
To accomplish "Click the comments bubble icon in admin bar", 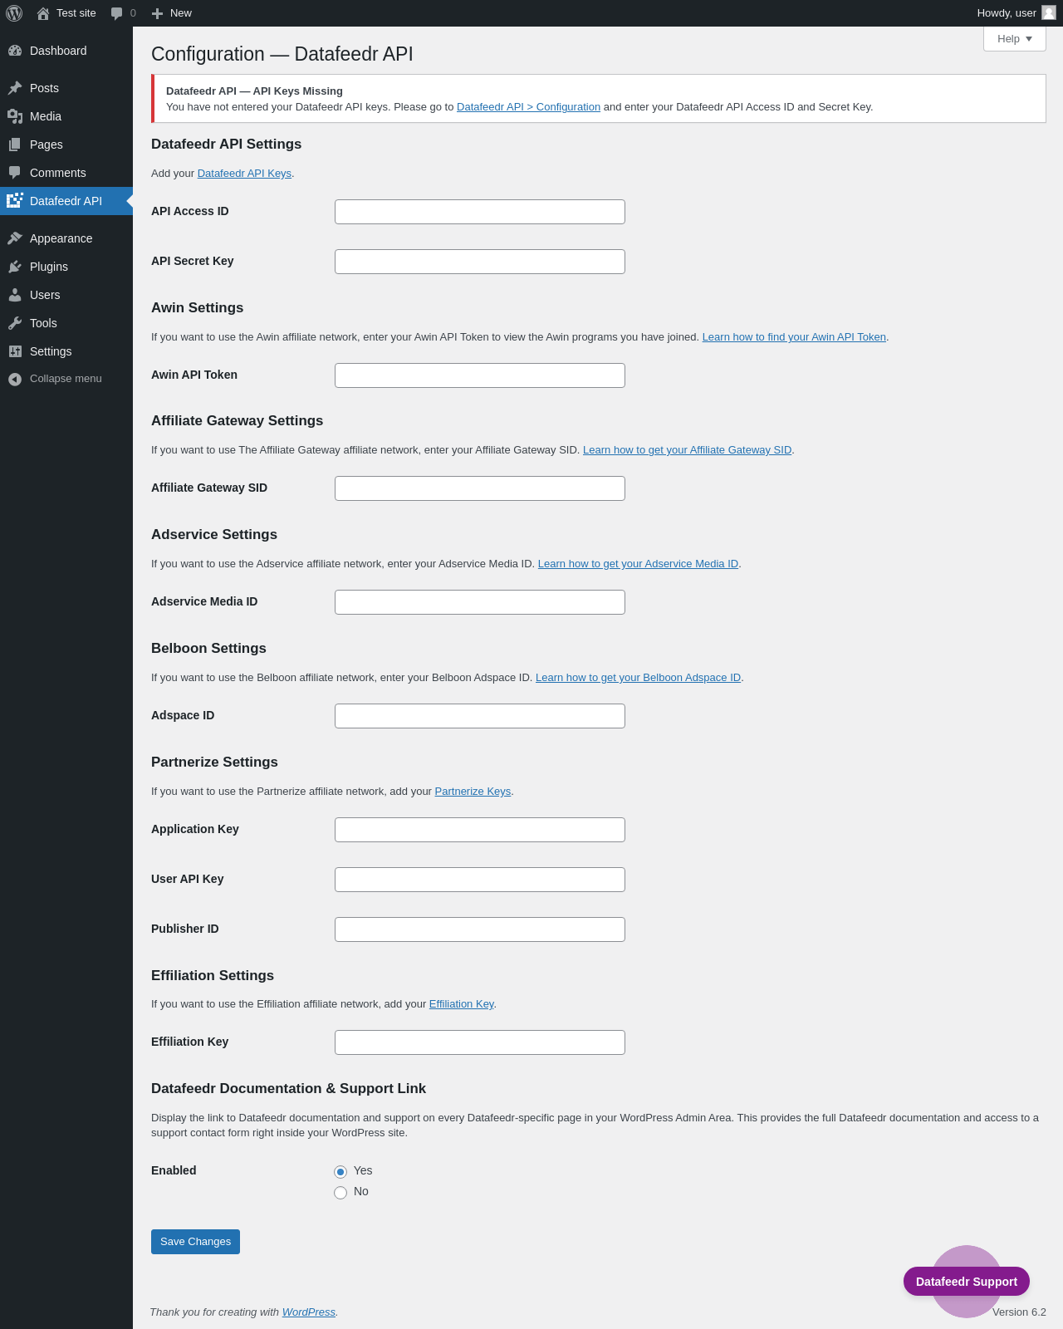I will coord(117,13).
